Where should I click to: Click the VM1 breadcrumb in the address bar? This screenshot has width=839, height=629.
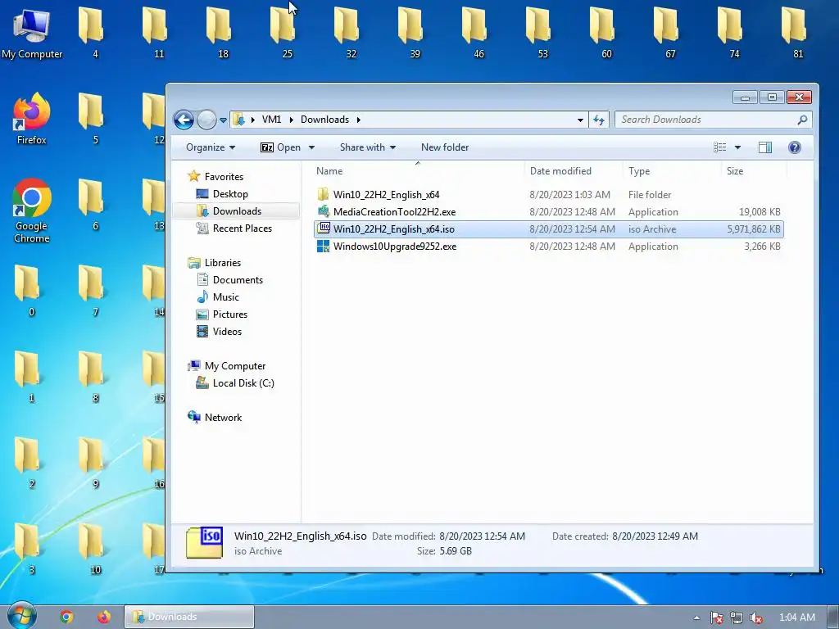[271, 120]
